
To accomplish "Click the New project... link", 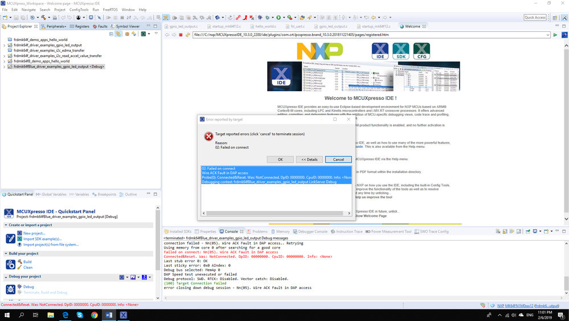I will pos(34,234).
